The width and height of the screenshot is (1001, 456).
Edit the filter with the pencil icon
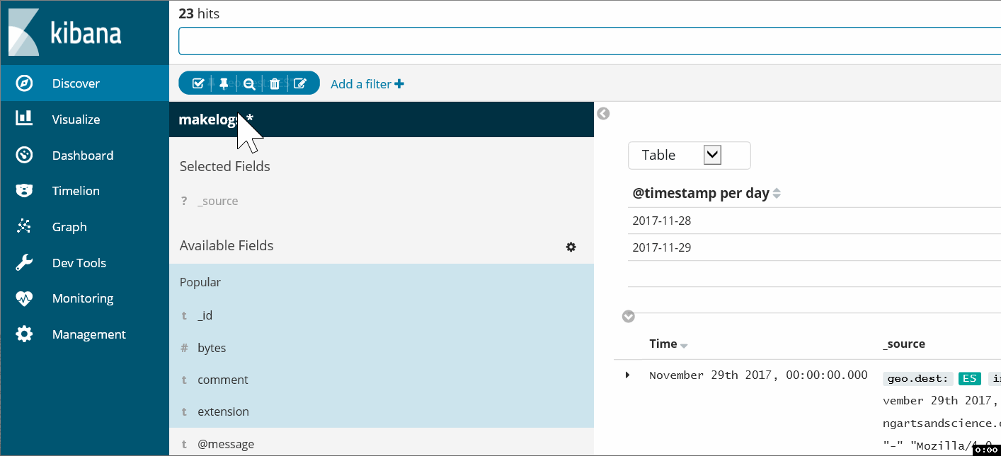(300, 83)
